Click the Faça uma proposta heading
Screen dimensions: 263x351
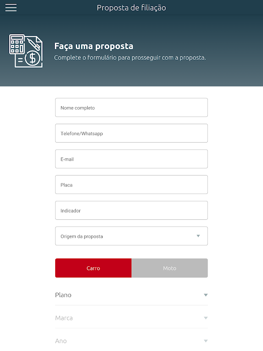(94, 46)
